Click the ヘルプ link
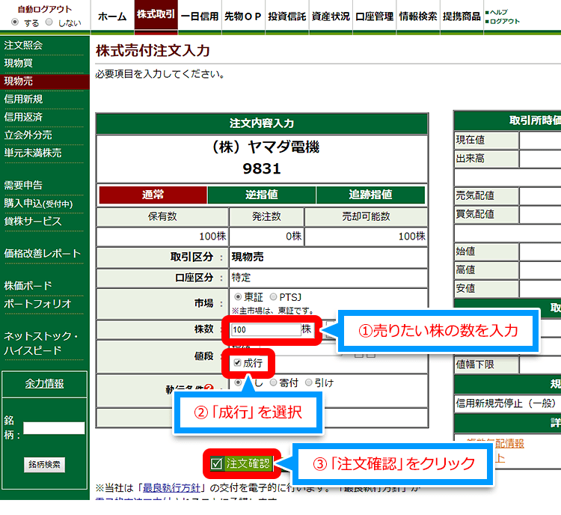 (x=499, y=12)
